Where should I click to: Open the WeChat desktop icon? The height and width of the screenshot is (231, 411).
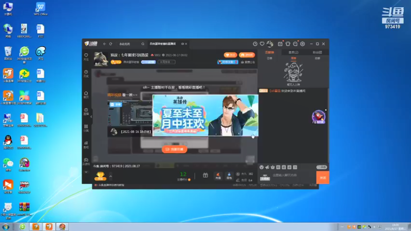[x=8, y=164]
